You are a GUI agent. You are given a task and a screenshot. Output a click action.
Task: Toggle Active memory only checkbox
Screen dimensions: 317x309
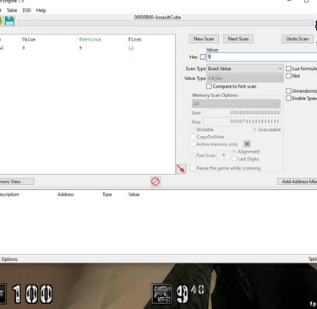pos(193,144)
